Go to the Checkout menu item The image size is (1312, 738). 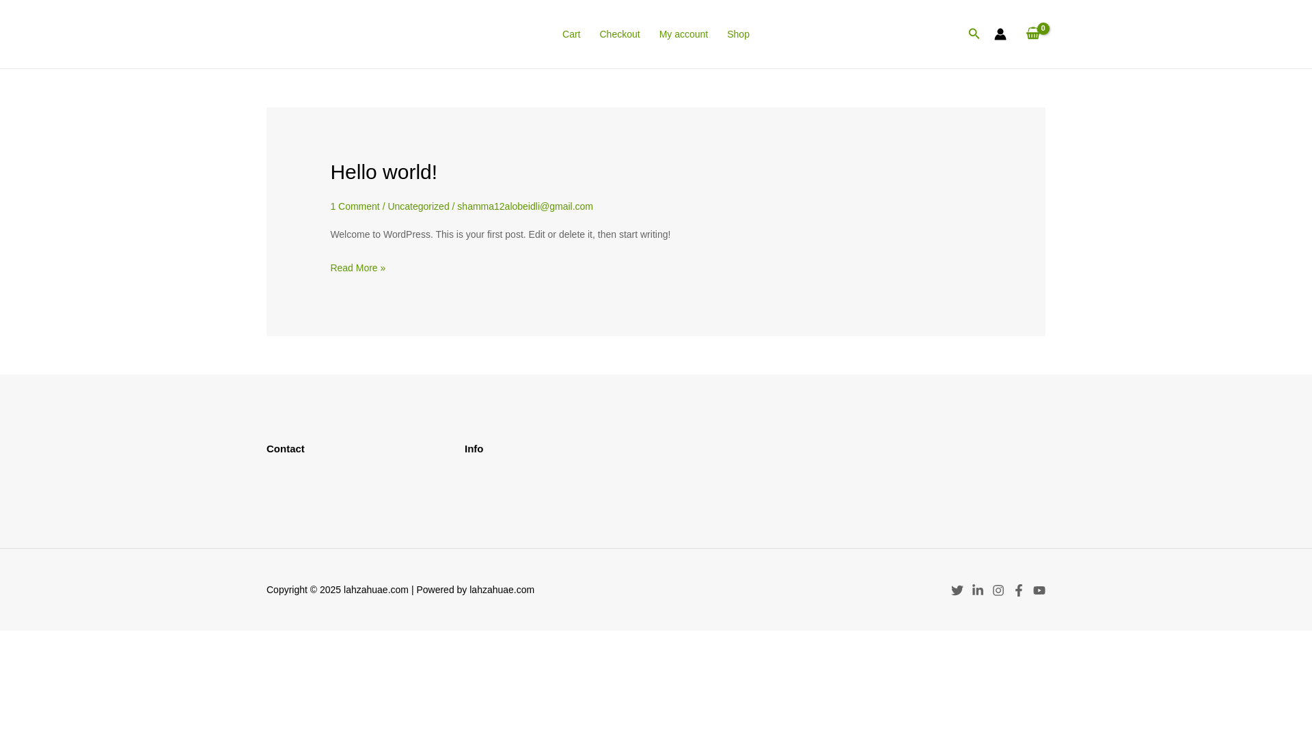point(620,34)
